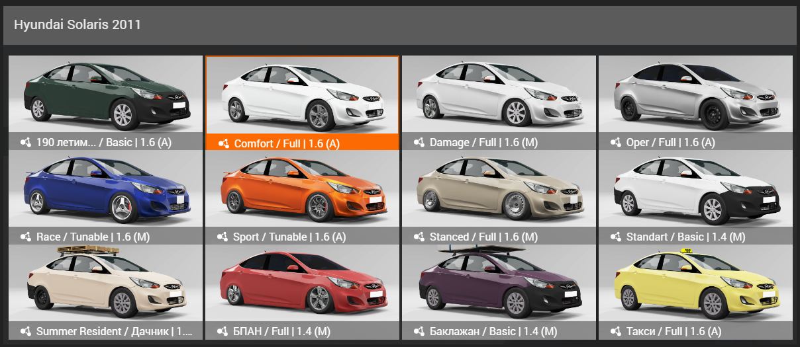Pick the beige Stanced car thumbnail
This screenshot has height=347, width=800.
tap(499, 190)
